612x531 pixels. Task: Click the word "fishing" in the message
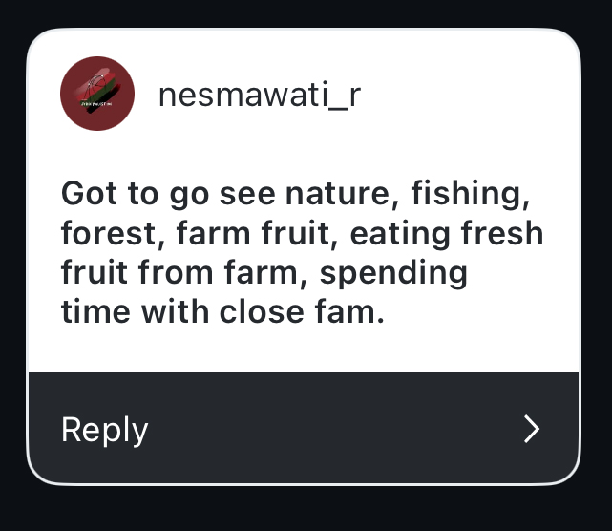[x=471, y=194]
